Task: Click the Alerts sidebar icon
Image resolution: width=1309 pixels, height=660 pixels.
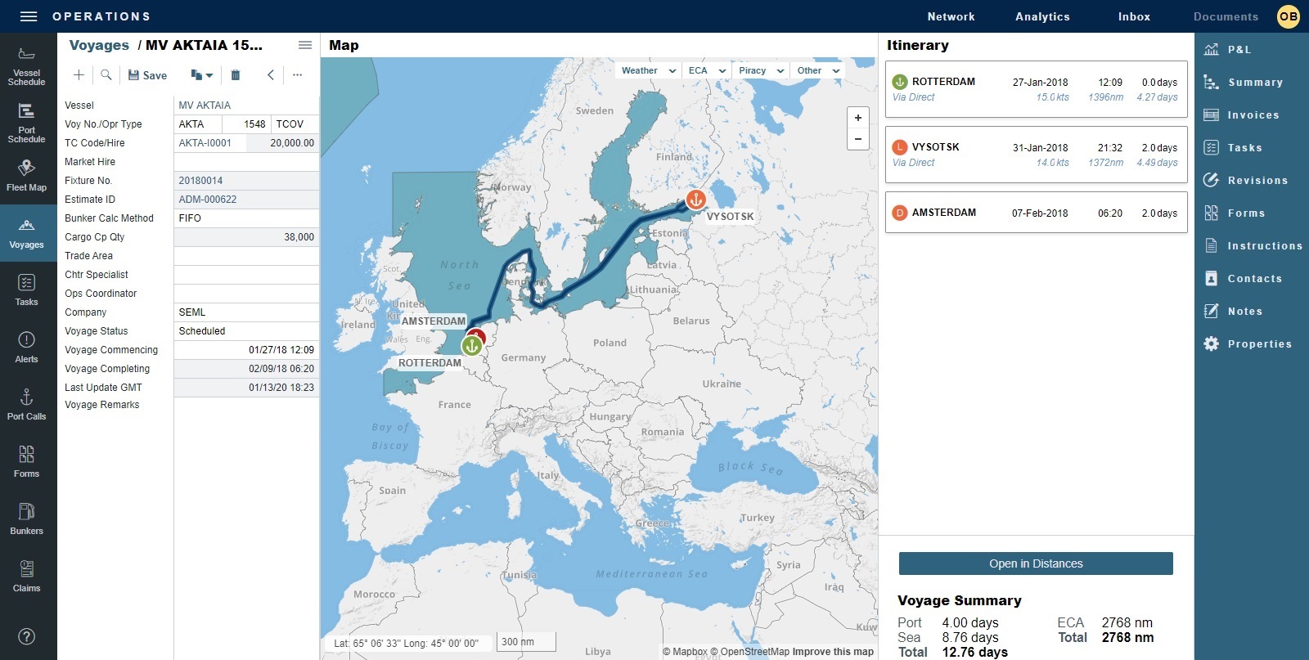Action: point(26,347)
